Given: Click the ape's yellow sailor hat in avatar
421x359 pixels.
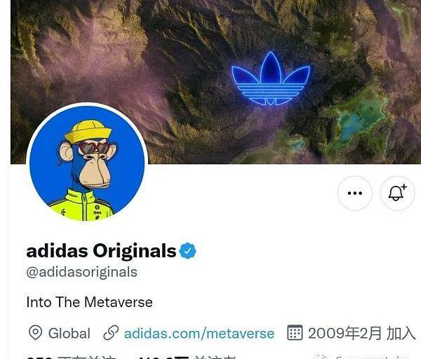Looking at the screenshot, I should pyautogui.click(x=88, y=131).
